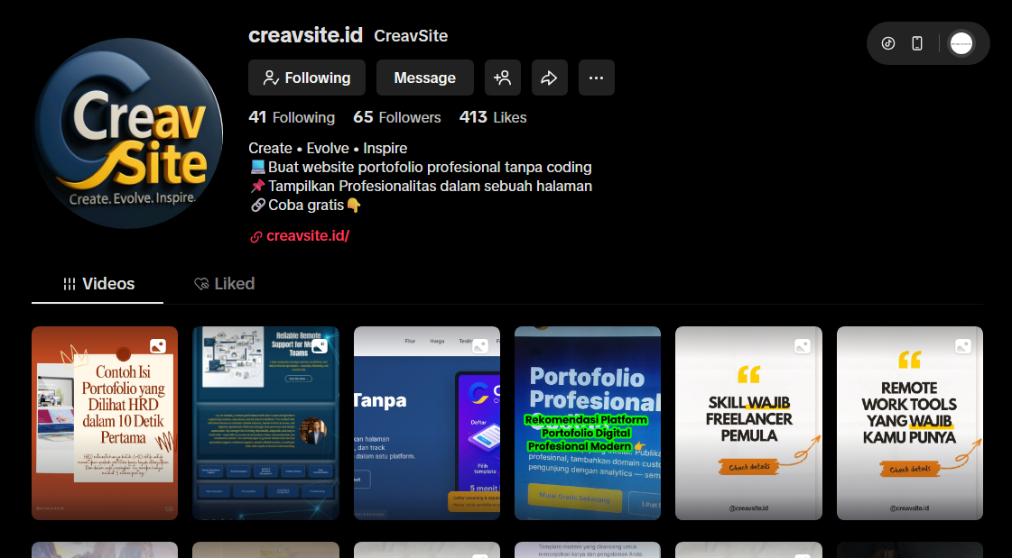Click the carousel icon on the Contoh Isi Portofolio thumbnail
This screenshot has height=558, width=1012.
point(158,345)
